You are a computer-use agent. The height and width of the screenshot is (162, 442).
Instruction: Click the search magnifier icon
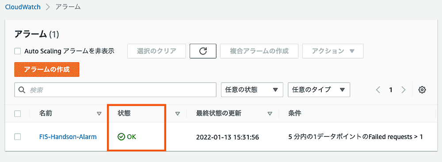(22, 90)
